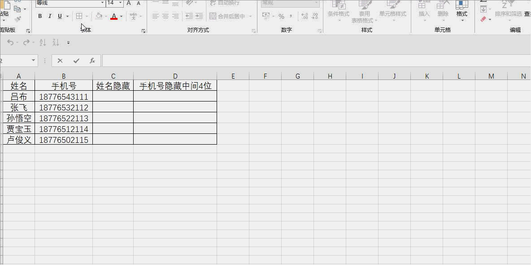Expand the borders dropdown arrow

[x=87, y=16]
